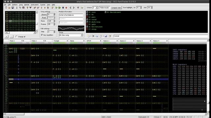
Task: Toggle the Key repetition checkbox
Action: click(x=42, y=35)
